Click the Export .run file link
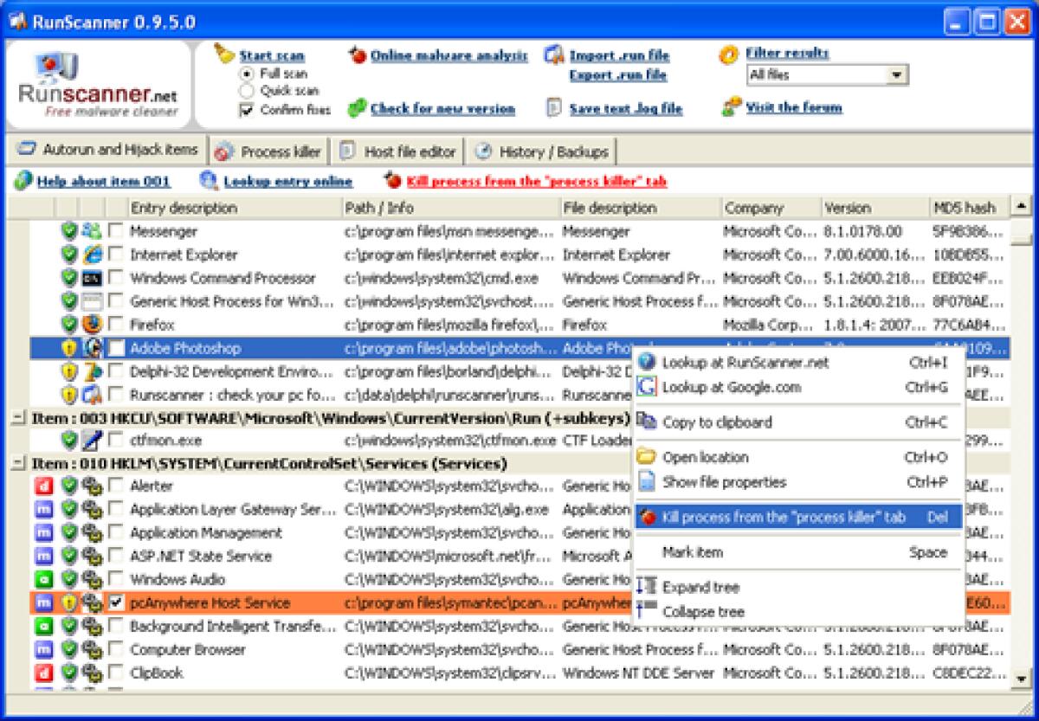Viewport: 1039px width, 721px height. 618,75
